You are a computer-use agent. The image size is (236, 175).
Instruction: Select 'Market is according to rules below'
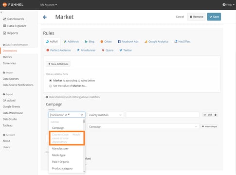click(51, 81)
